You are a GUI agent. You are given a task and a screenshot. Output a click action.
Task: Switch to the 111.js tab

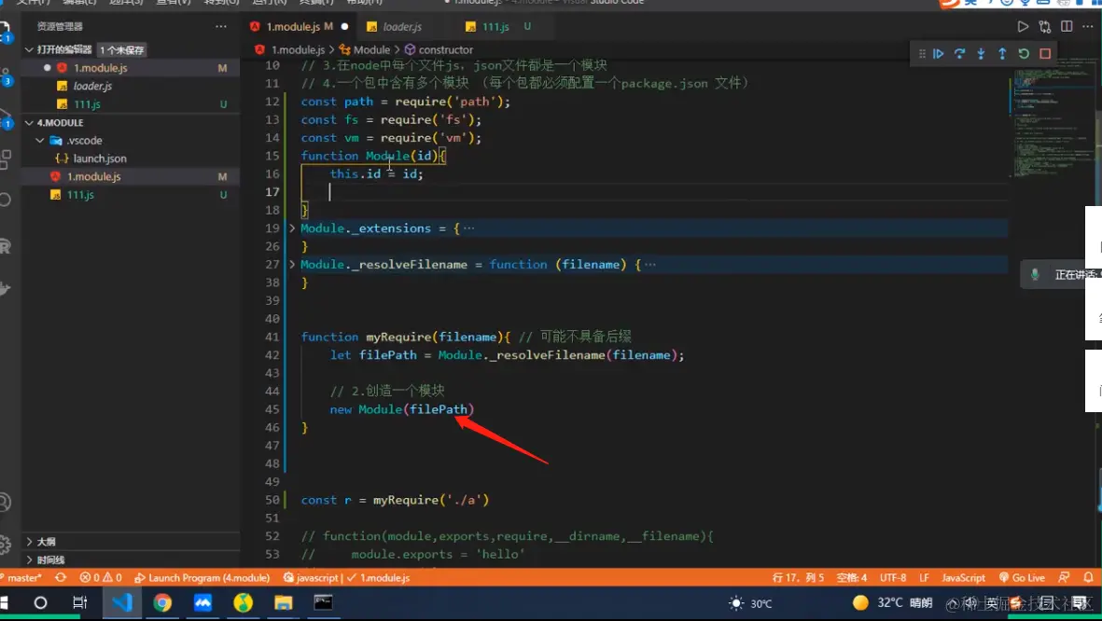coord(495,27)
